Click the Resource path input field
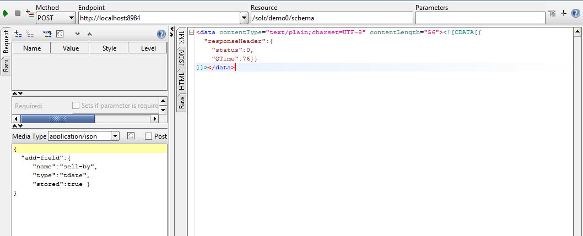 (x=332, y=18)
